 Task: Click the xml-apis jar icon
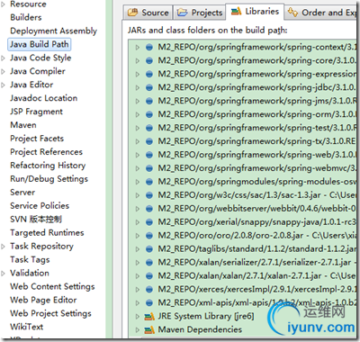[x=149, y=302]
